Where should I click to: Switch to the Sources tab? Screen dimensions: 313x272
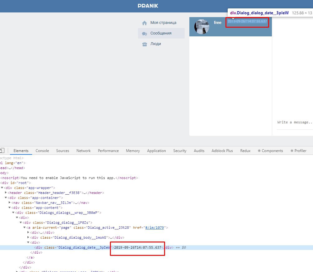coord(63,151)
